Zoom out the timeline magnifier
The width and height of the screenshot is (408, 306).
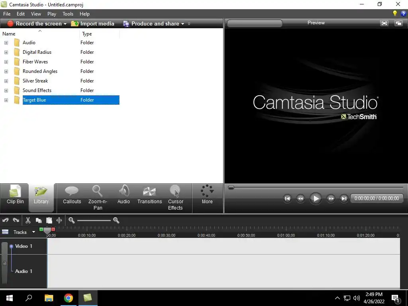tap(72, 220)
